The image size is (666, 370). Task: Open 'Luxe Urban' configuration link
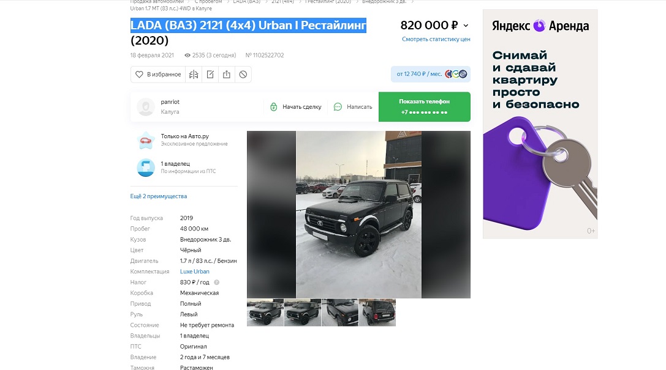pos(195,272)
